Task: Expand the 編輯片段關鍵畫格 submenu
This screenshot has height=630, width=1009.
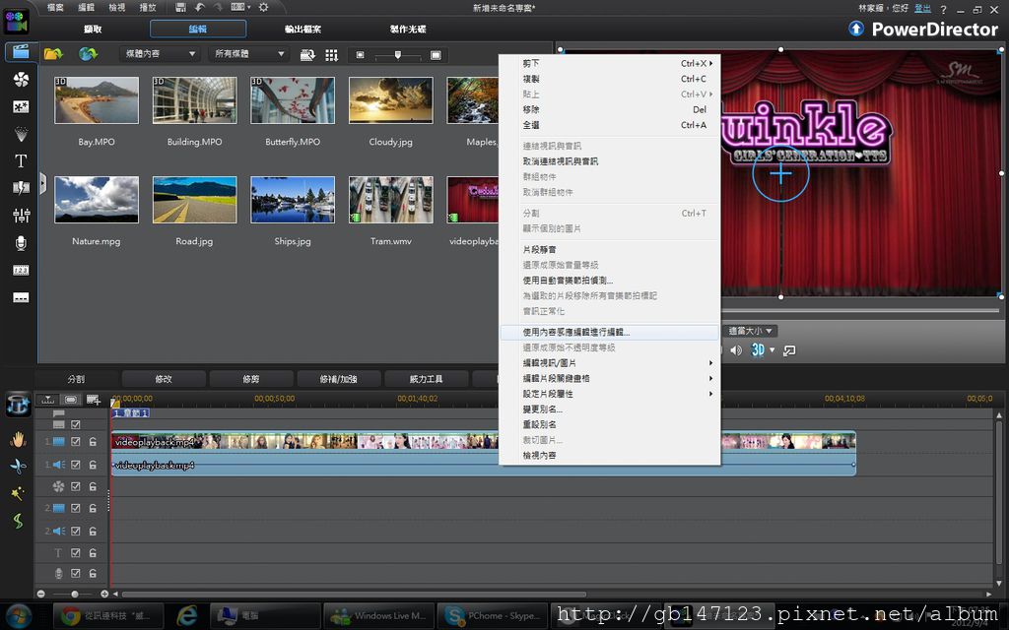Action: click(609, 379)
